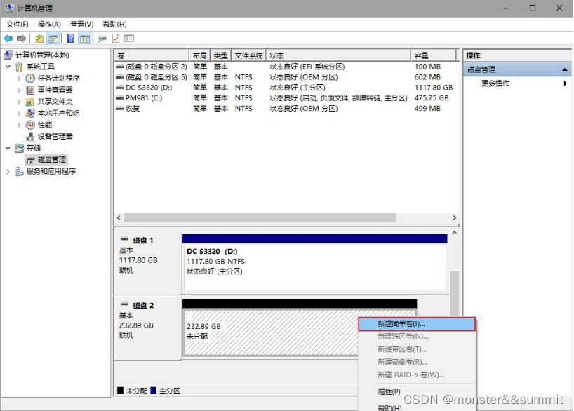
Task: Select 磁盘管理 in the left tree
Action: tap(52, 160)
